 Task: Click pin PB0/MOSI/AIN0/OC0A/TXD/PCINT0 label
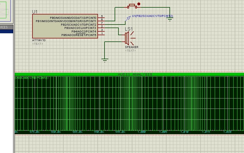[x=73, y=18]
